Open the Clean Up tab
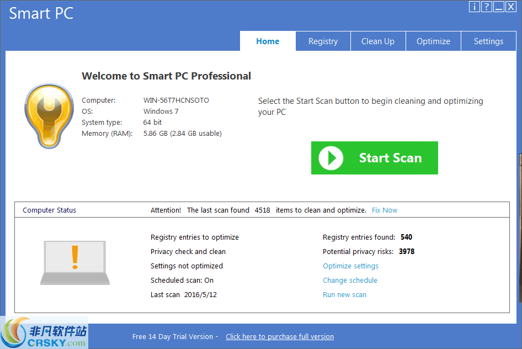Image resolution: width=522 pixels, height=349 pixels. point(378,41)
